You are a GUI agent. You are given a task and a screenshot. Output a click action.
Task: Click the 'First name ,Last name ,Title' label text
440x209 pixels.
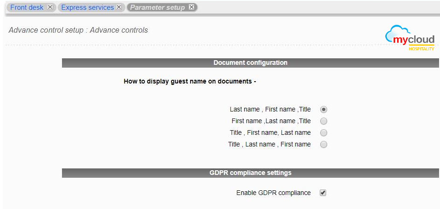point(271,121)
